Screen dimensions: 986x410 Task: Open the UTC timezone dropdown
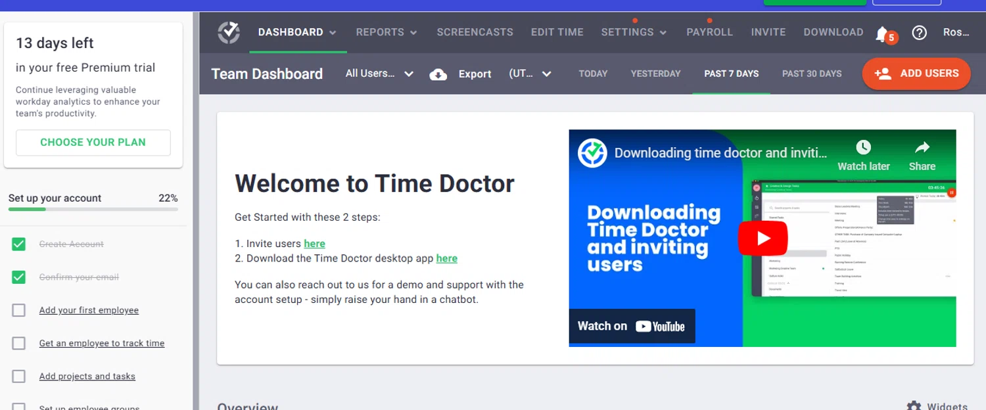pos(530,74)
